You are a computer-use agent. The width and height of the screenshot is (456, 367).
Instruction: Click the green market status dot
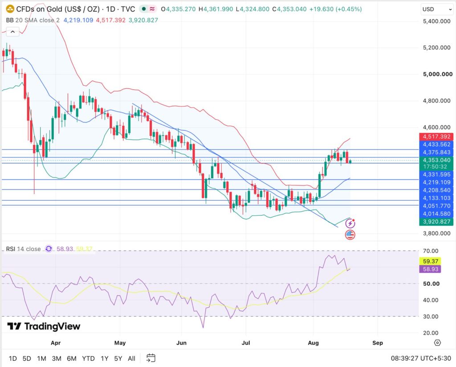pos(144,9)
